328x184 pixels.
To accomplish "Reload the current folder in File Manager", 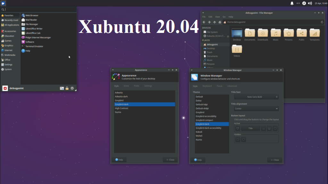I will (322, 22).
